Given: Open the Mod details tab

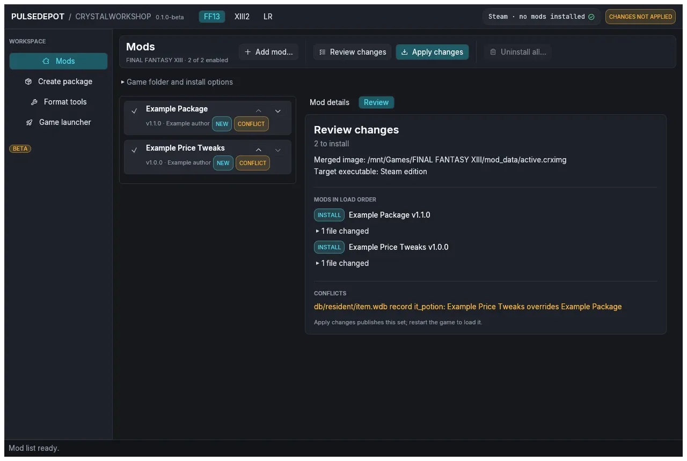Looking at the screenshot, I should coord(330,102).
